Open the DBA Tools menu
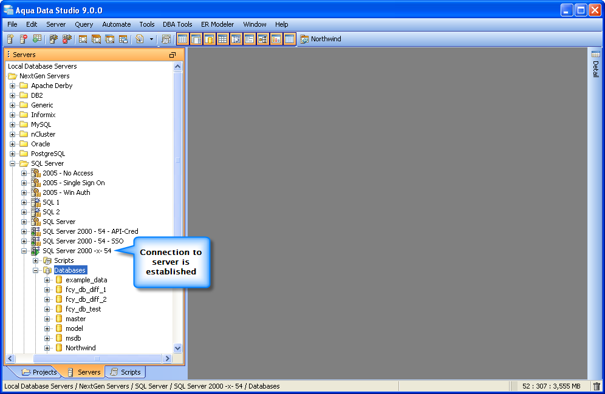 (x=177, y=24)
